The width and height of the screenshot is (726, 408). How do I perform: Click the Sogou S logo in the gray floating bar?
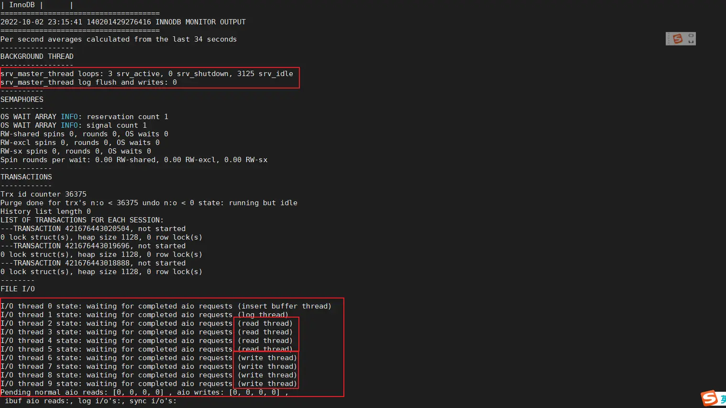pyautogui.click(x=677, y=39)
